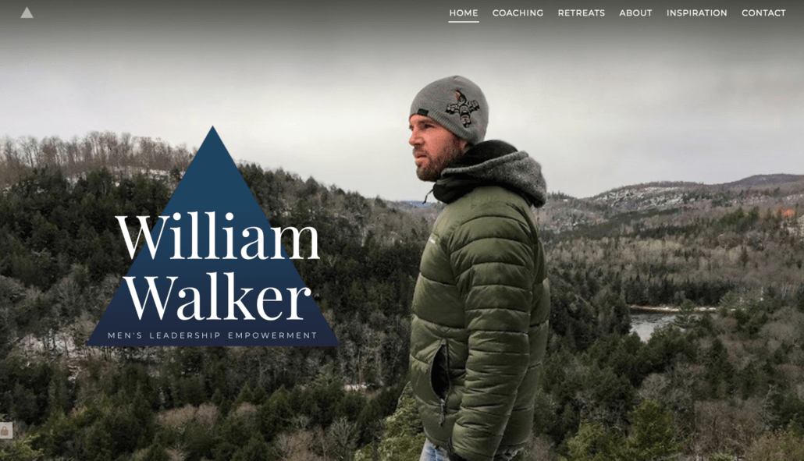
Task: Click the "Walker" heading text
Action: 219,296
